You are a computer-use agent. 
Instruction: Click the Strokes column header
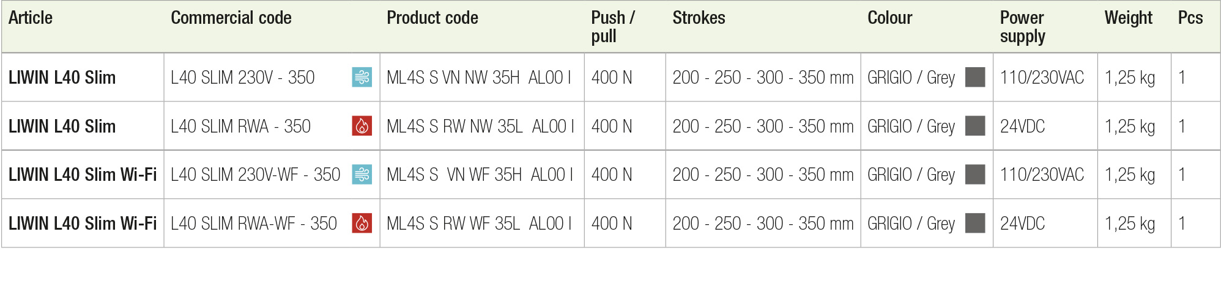point(699,18)
